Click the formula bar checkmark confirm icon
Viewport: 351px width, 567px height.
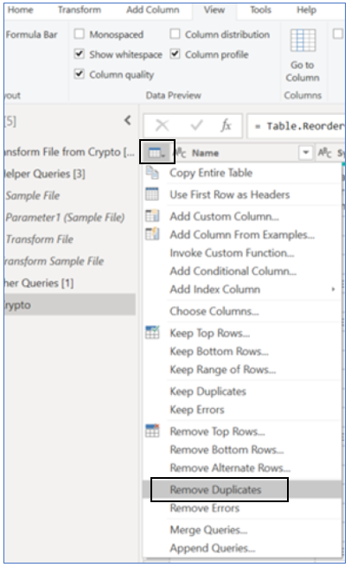[x=196, y=125]
